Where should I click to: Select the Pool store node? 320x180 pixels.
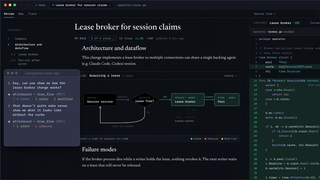pos(227,99)
